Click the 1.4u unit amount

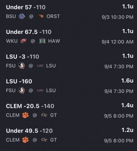click(x=127, y=105)
